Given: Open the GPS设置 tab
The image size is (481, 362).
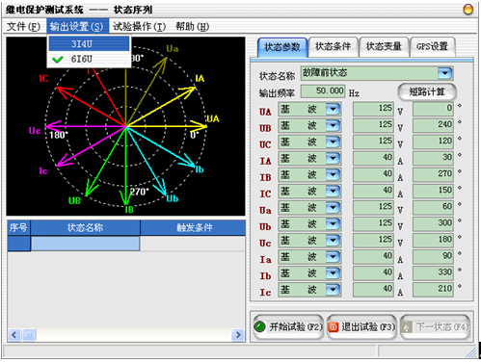Looking at the screenshot, I should tap(432, 47).
